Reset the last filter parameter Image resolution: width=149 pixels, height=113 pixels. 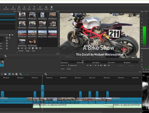pos(7,49)
